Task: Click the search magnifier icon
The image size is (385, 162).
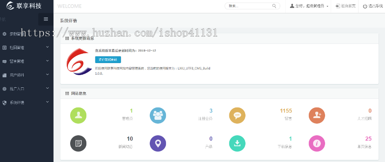Action: 274,6
